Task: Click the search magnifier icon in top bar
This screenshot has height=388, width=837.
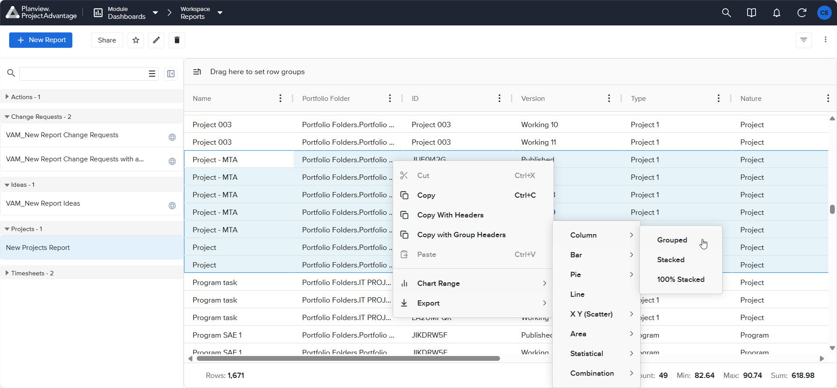Action: (726, 13)
